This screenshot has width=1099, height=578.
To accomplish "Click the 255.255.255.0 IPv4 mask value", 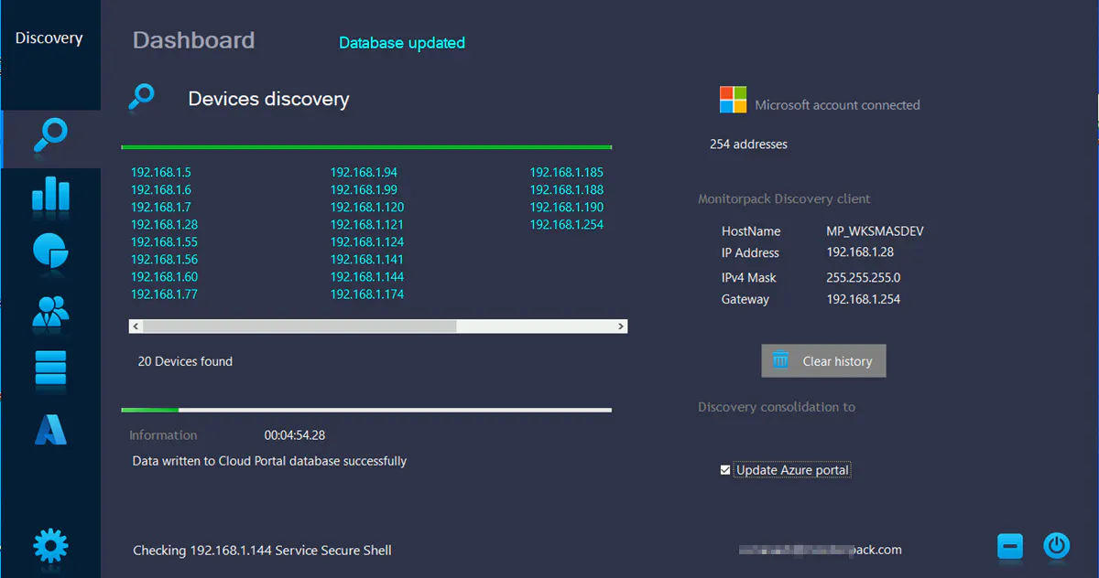I will click(864, 277).
